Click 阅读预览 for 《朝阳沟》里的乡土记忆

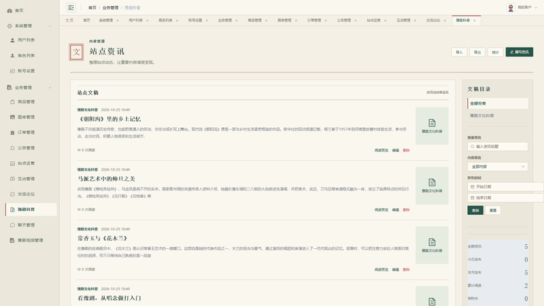381,150
